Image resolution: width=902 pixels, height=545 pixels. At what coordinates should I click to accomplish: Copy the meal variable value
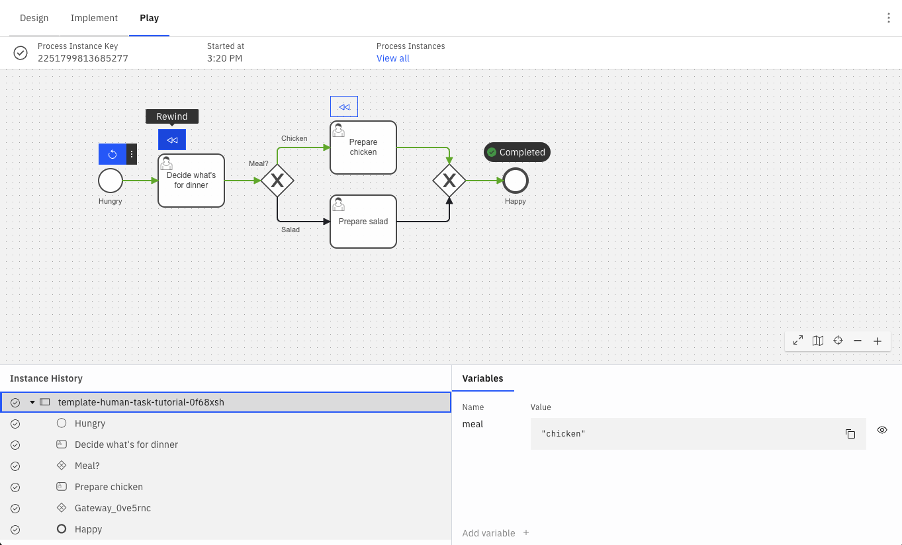pyautogui.click(x=850, y=433)
